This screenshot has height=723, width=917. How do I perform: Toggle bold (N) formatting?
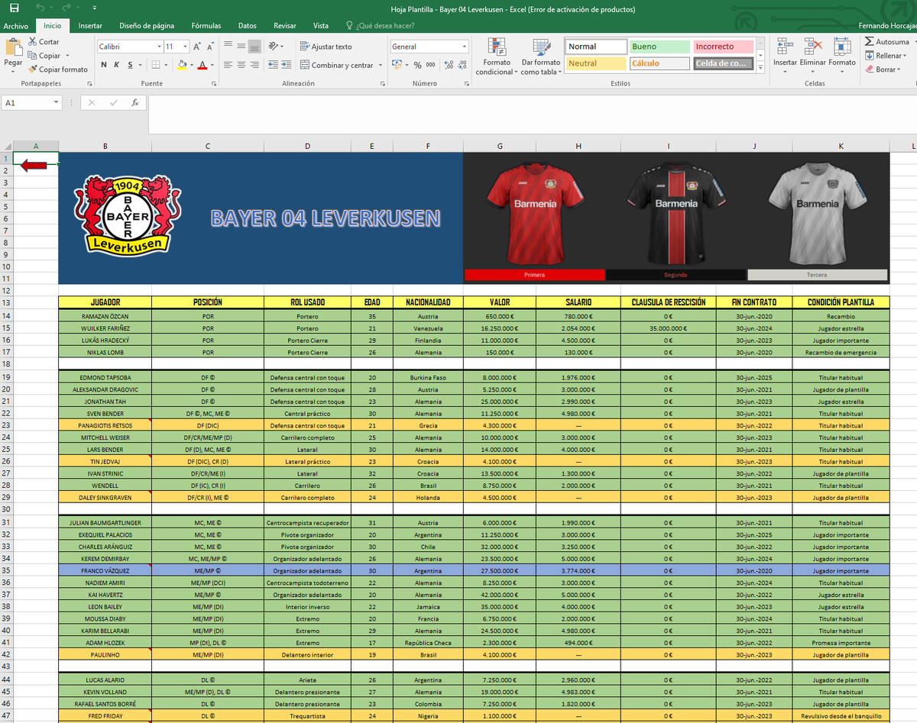(104, 65)
